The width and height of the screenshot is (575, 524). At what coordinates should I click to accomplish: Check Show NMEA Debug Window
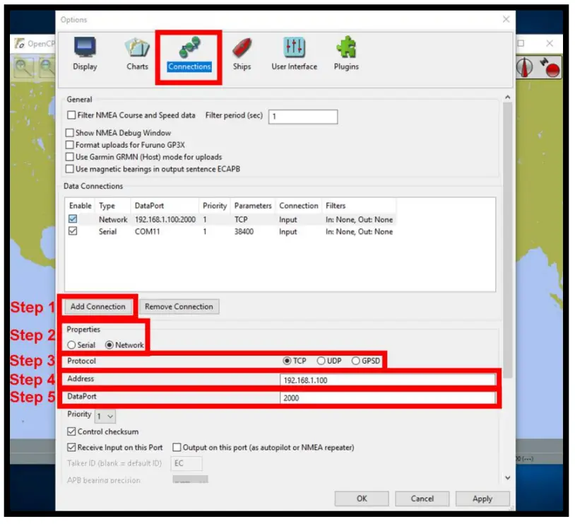point(69,132)
